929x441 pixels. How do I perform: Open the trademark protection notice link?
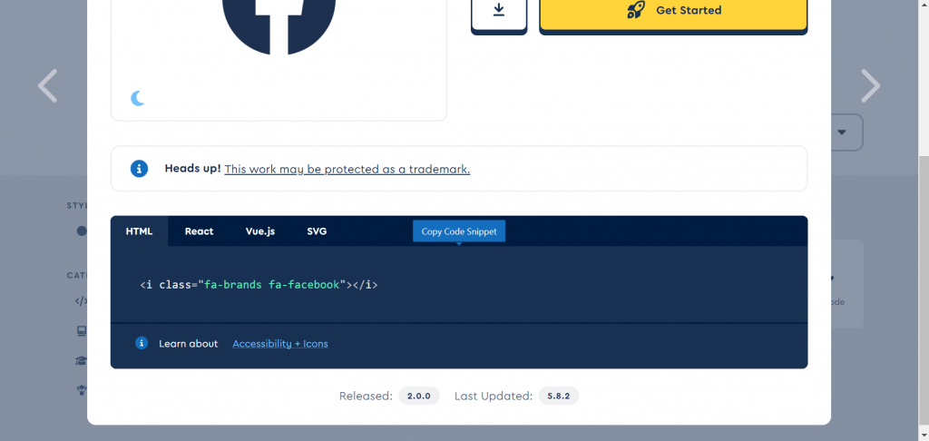pyautogui.click(x=347, y=169)
